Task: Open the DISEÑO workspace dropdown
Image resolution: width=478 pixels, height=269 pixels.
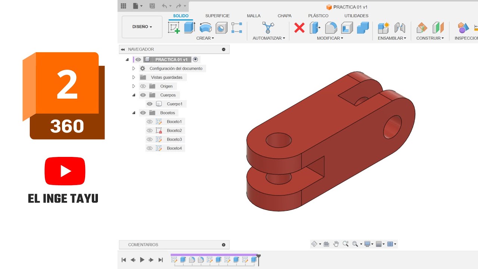Action: [142, 27]
